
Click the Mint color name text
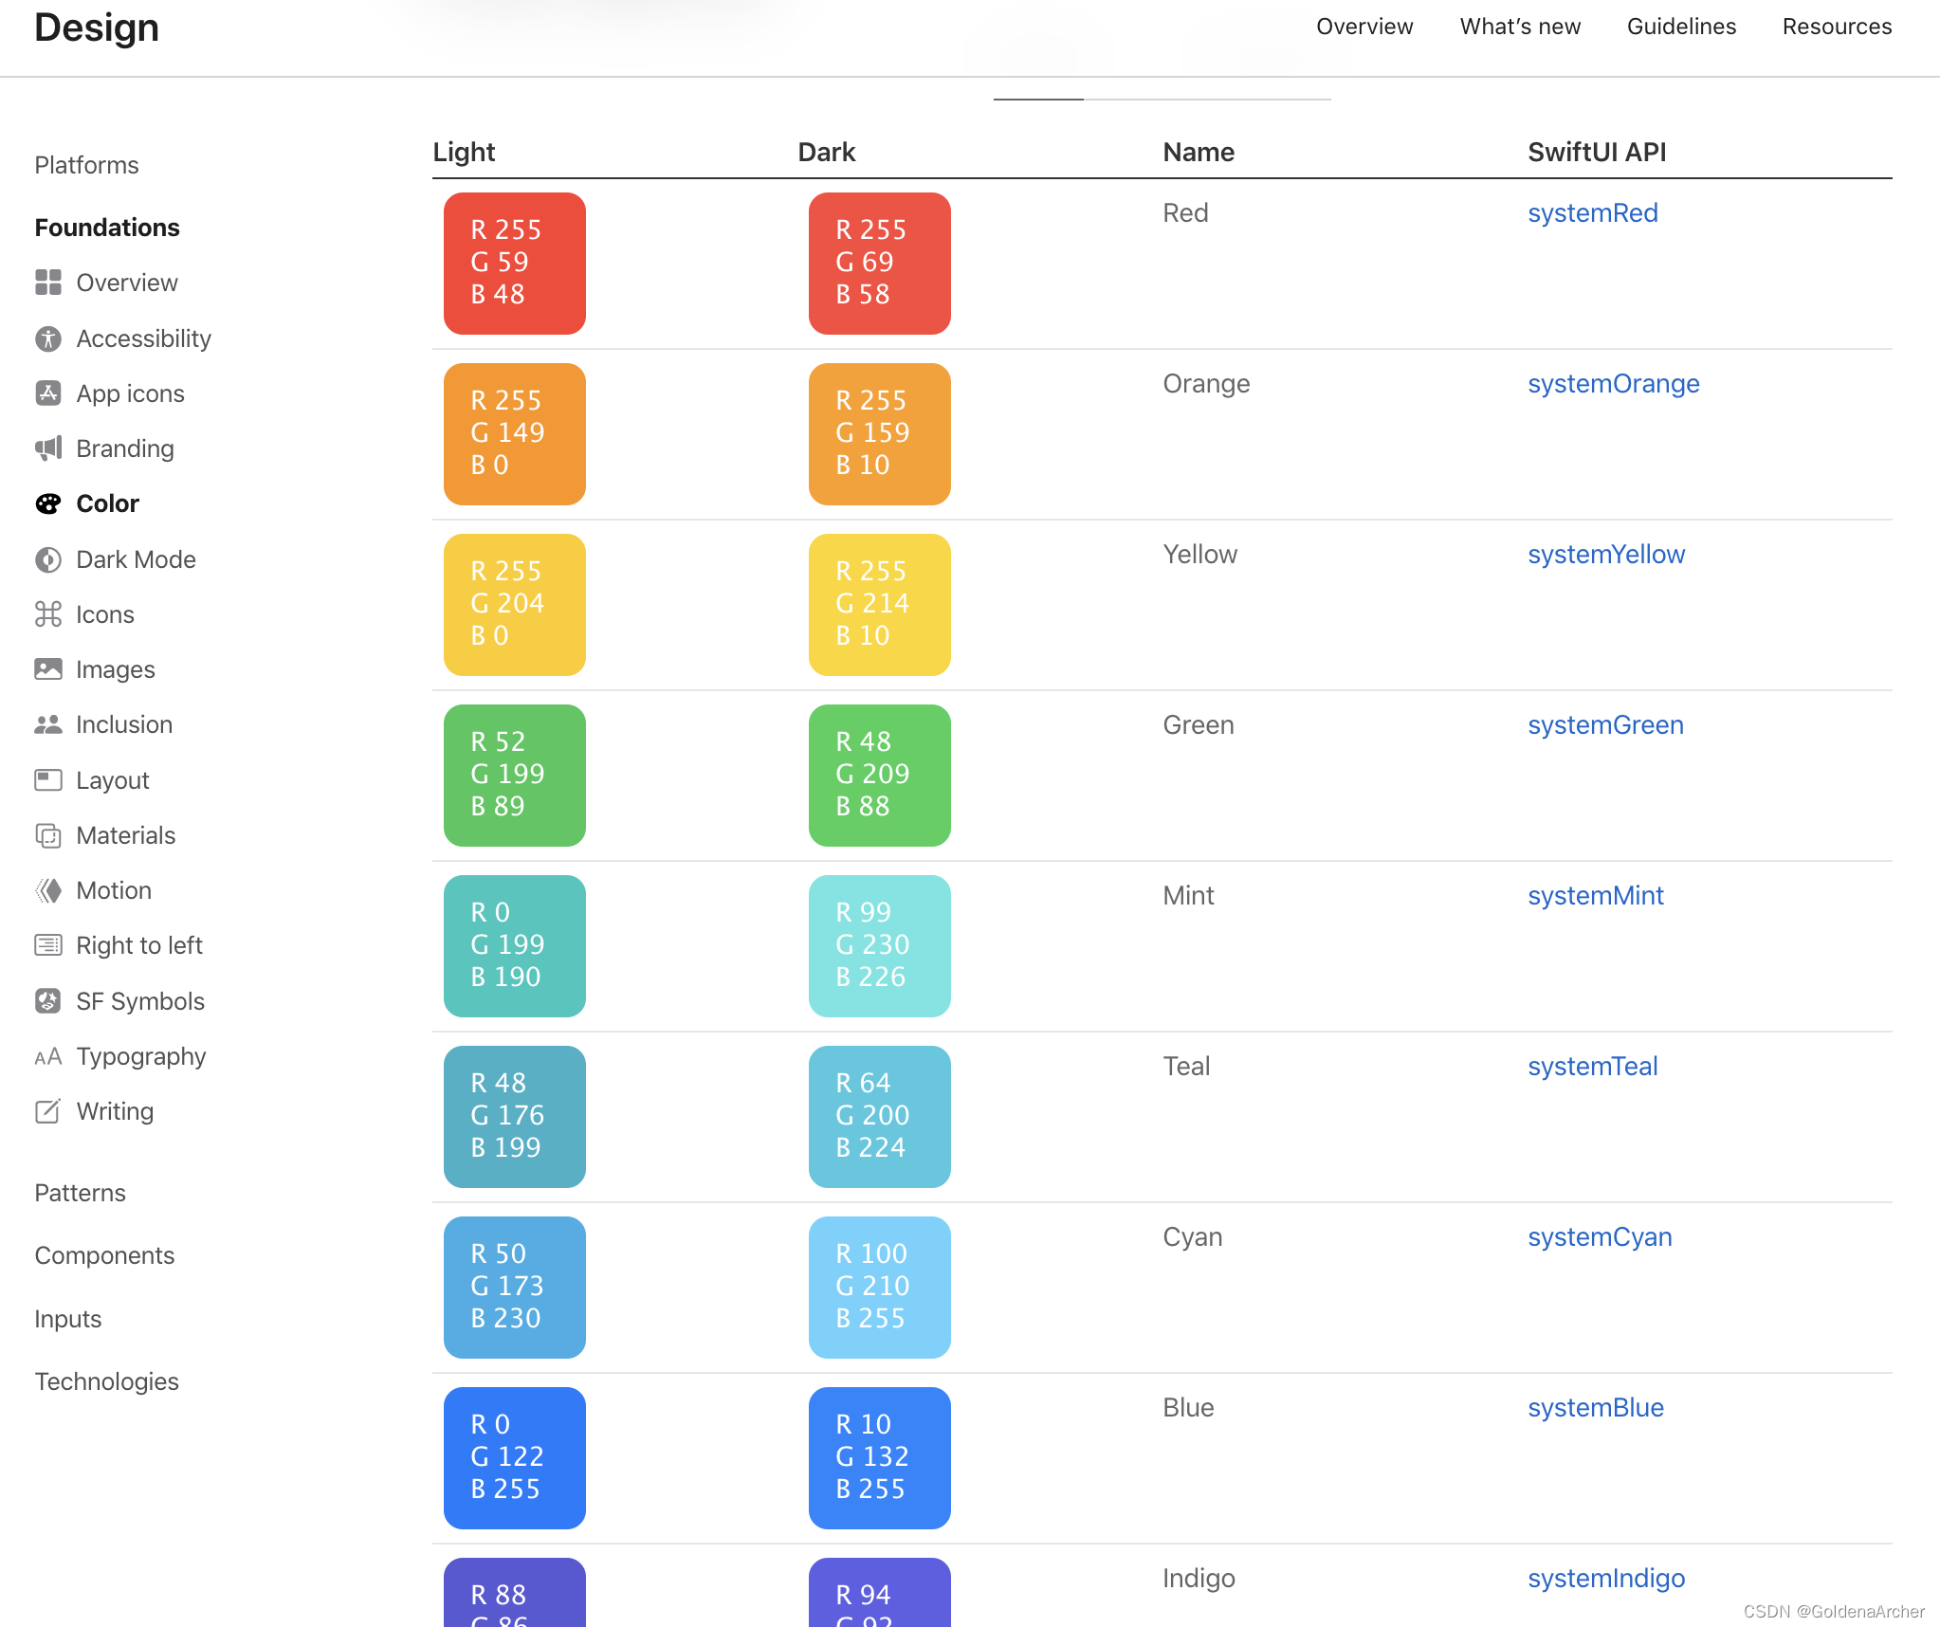1188,896
